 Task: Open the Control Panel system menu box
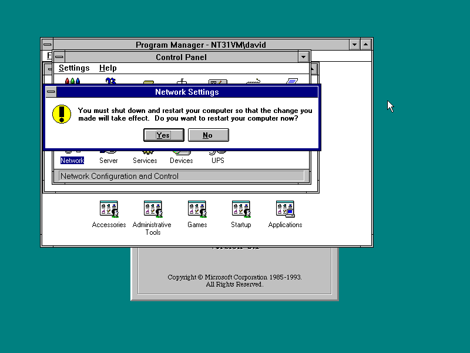coord(59,56)
